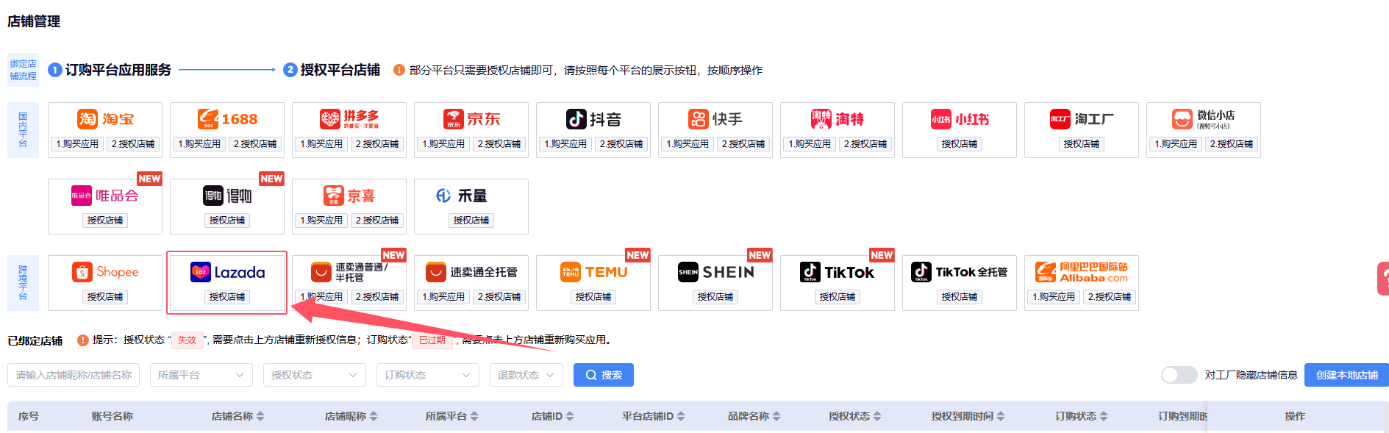
Task: Click Douyin 2.授权店铺 button
Action: (621, 144)
